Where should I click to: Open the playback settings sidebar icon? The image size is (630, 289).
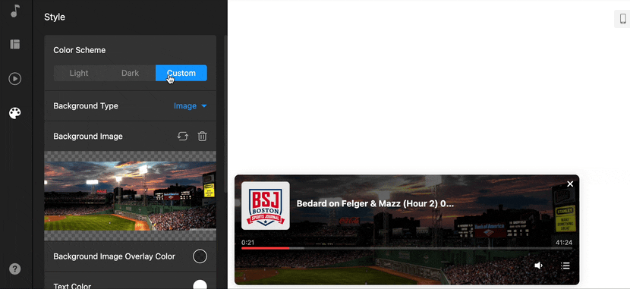pos(15,78)
